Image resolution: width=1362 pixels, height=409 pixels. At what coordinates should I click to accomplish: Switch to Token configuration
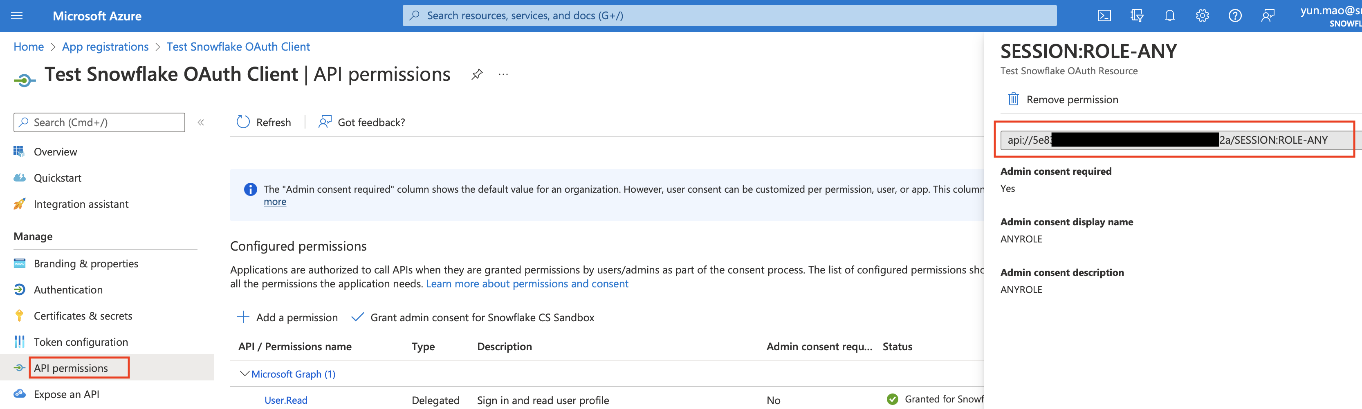(81, 342)
